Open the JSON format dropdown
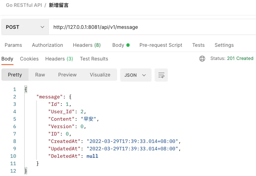256x176 pixels. (x=136, y=75)
